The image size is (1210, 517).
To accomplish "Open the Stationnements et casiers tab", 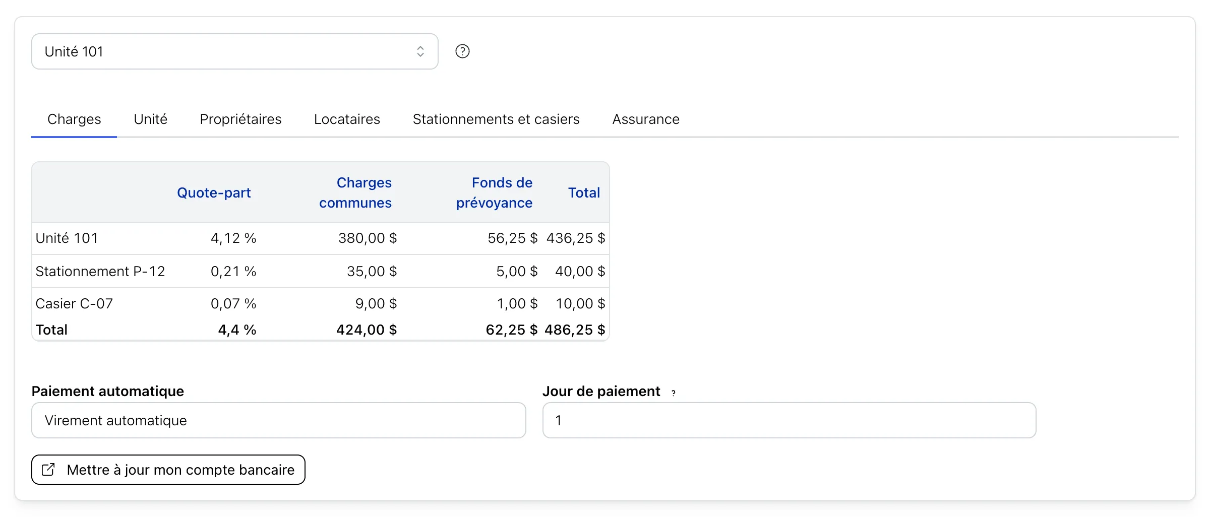I will (496, 119).
